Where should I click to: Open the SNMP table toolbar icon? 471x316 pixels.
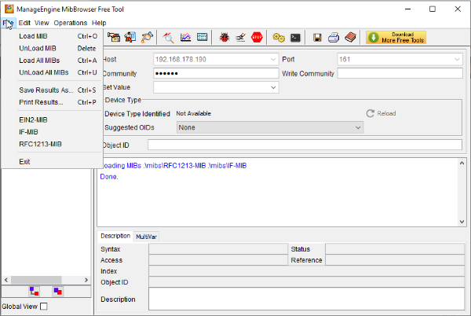coord(203,37)
